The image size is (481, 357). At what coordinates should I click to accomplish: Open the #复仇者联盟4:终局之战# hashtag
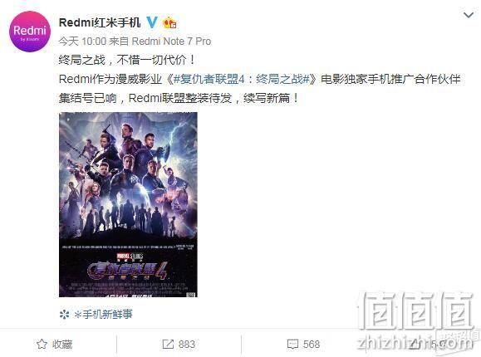coord(241,79)
